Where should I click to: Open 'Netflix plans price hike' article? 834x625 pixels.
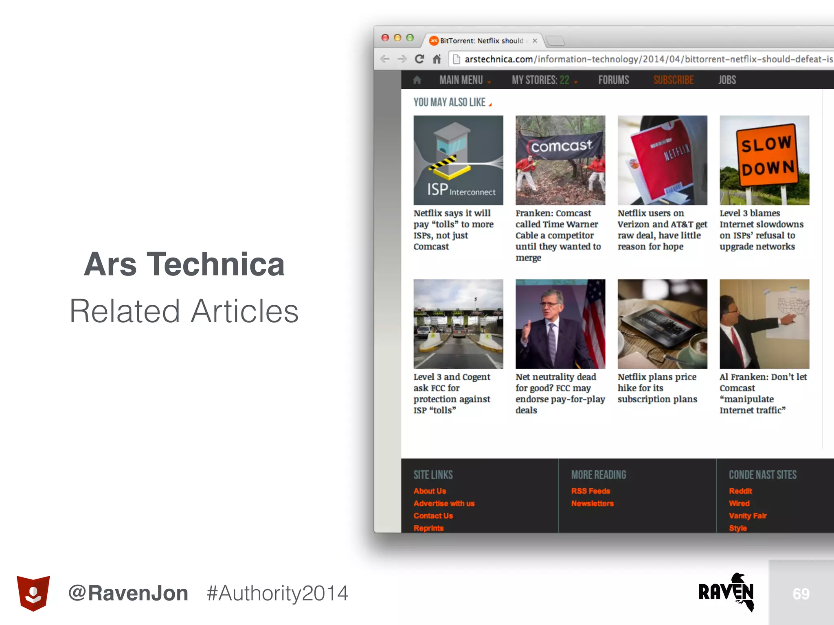(x=657, y=388)
